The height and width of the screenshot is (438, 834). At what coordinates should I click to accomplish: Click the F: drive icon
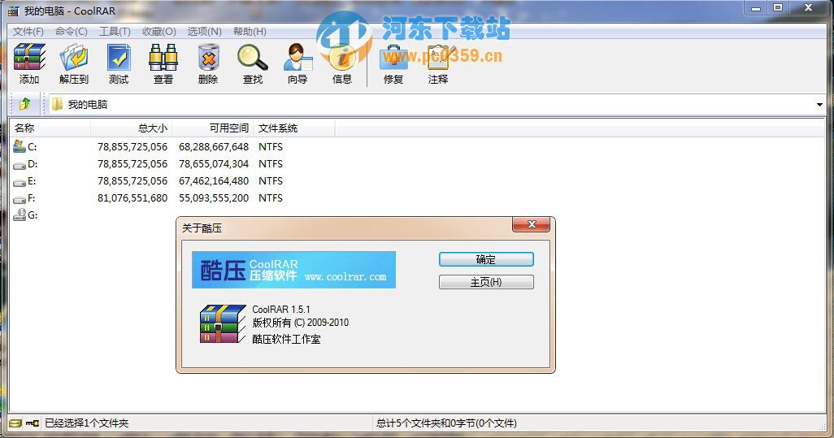click(20, 199)
